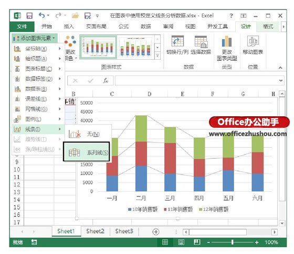Expand Gridlines (网格线) submenu

tap(38, 109)
